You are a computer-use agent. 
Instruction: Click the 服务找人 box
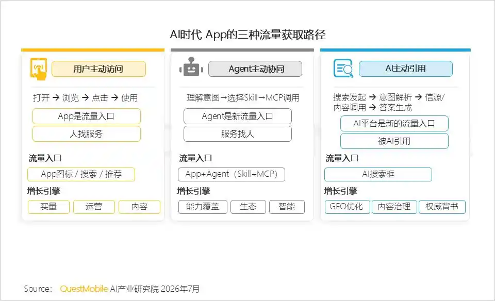[x=238, y=134]
